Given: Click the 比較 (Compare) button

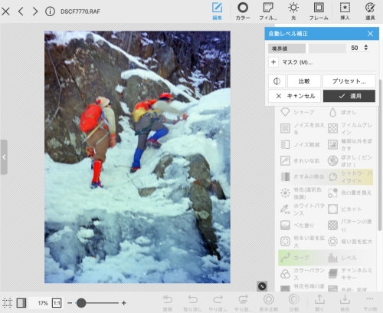Looking at the screenshot, I should tap(304, 81).
